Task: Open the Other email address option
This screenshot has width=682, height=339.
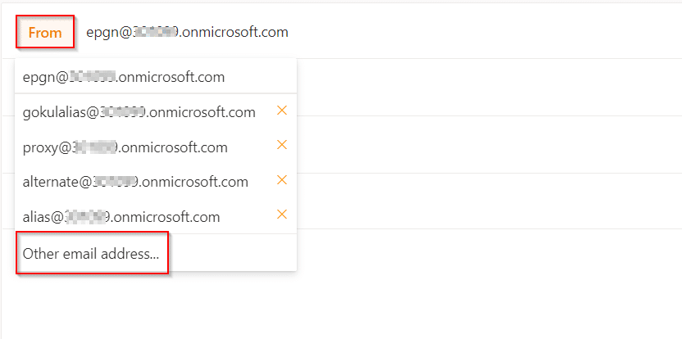Action: point(91,254)
